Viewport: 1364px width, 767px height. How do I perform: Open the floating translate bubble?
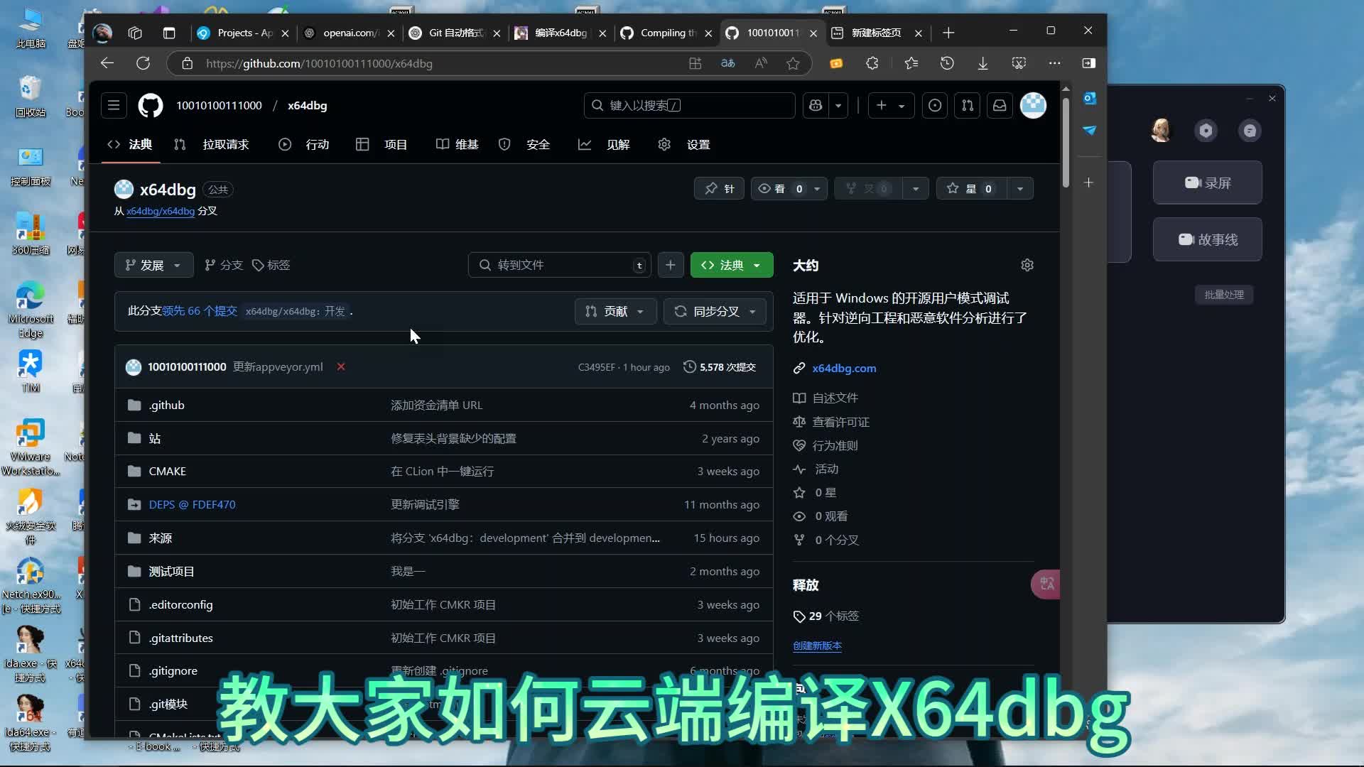coord(1046,584)
